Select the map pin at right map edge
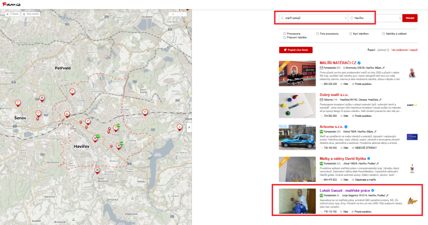 click(179, 127)
